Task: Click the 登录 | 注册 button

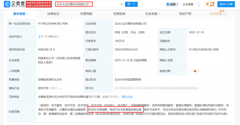Action: pos(226,4)
